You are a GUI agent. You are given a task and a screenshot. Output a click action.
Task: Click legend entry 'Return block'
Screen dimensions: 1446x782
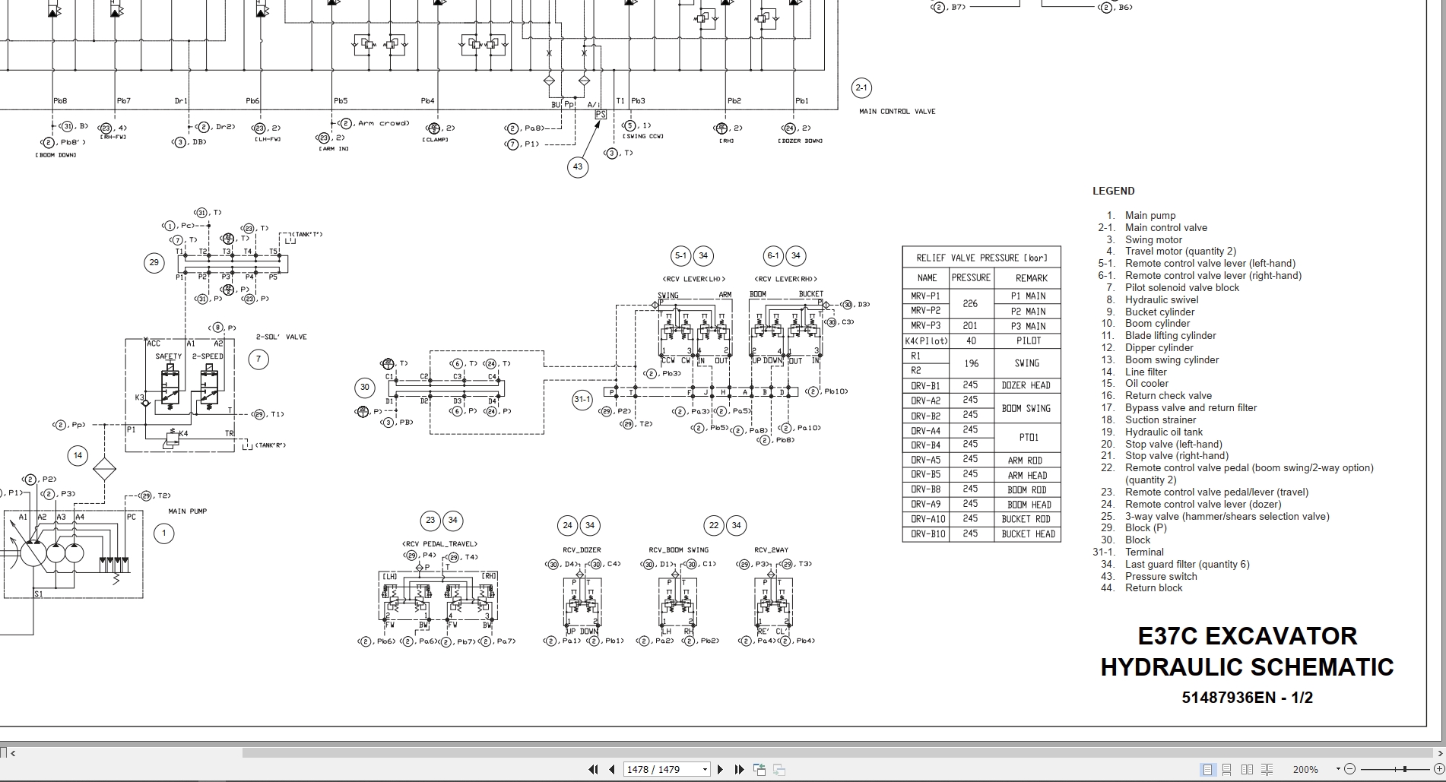pyautogui.click(x=1153, y=588)
